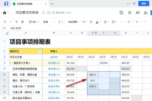Star the document as favorite
This screenshot has height=101, width=152.
pos(44,13)
